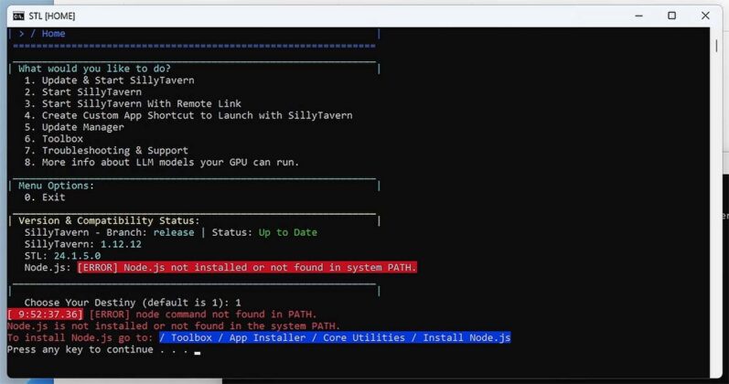The width and height of the screenshot is (729, 384).
Task: Close the STL console window
Action: pyautogui.click(x=705, y=16)
